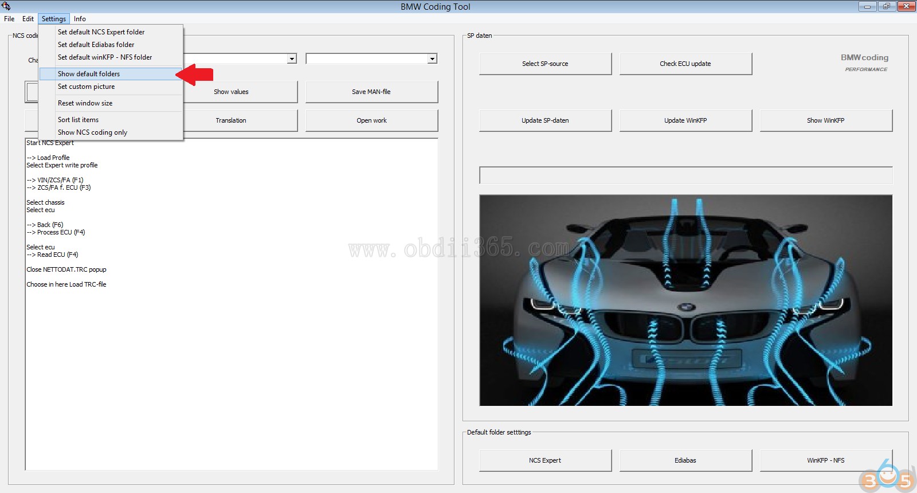Click '--> Load Profile' line
The height and width of the screenshot is (493, 917).
(x=48, y=158)
